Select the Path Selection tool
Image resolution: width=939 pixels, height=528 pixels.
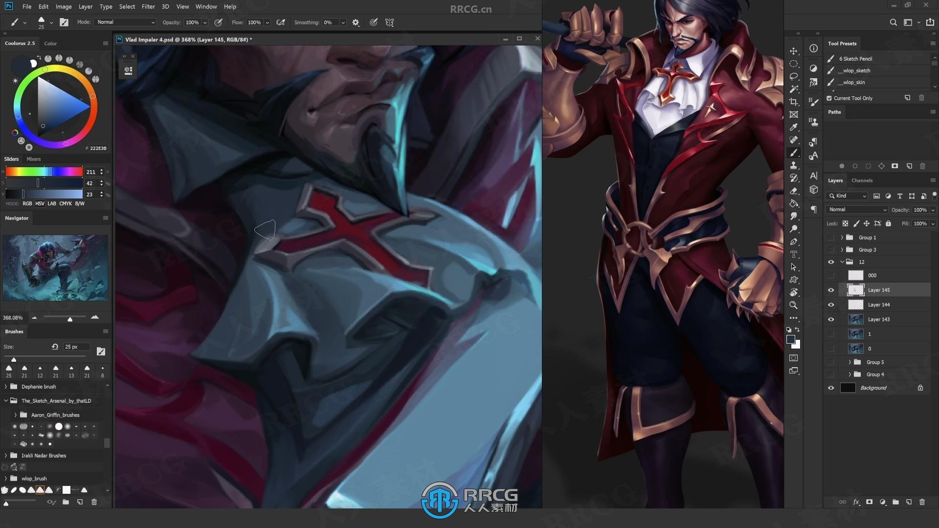click(x=794, y=267)
